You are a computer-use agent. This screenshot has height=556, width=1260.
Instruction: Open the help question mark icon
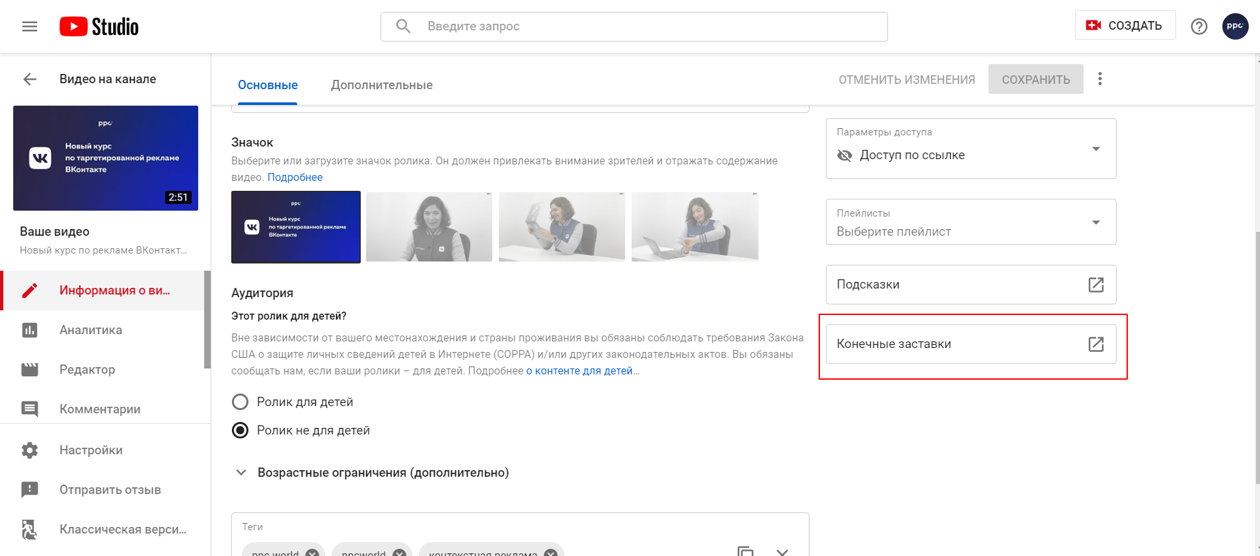click(x=1199, y=26)
